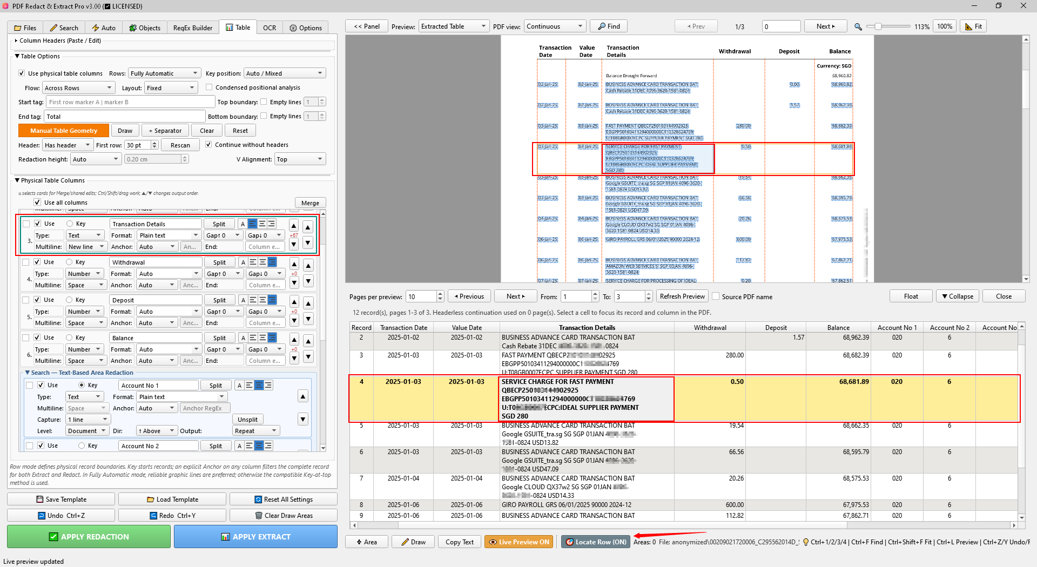The image size is (1037, 567).
Task: Left-align the Deposit column
Action: click(x=253, y=300)
